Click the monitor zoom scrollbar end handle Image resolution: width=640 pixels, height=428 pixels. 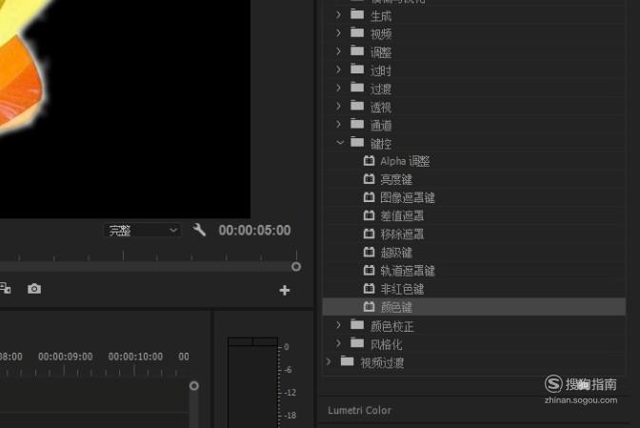[x=296, y=267]
